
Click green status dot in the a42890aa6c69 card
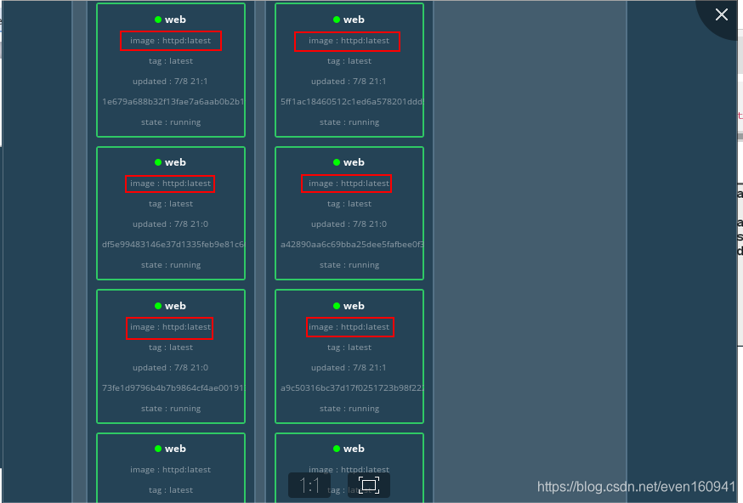pyautogui.click(x=337, y=162)
